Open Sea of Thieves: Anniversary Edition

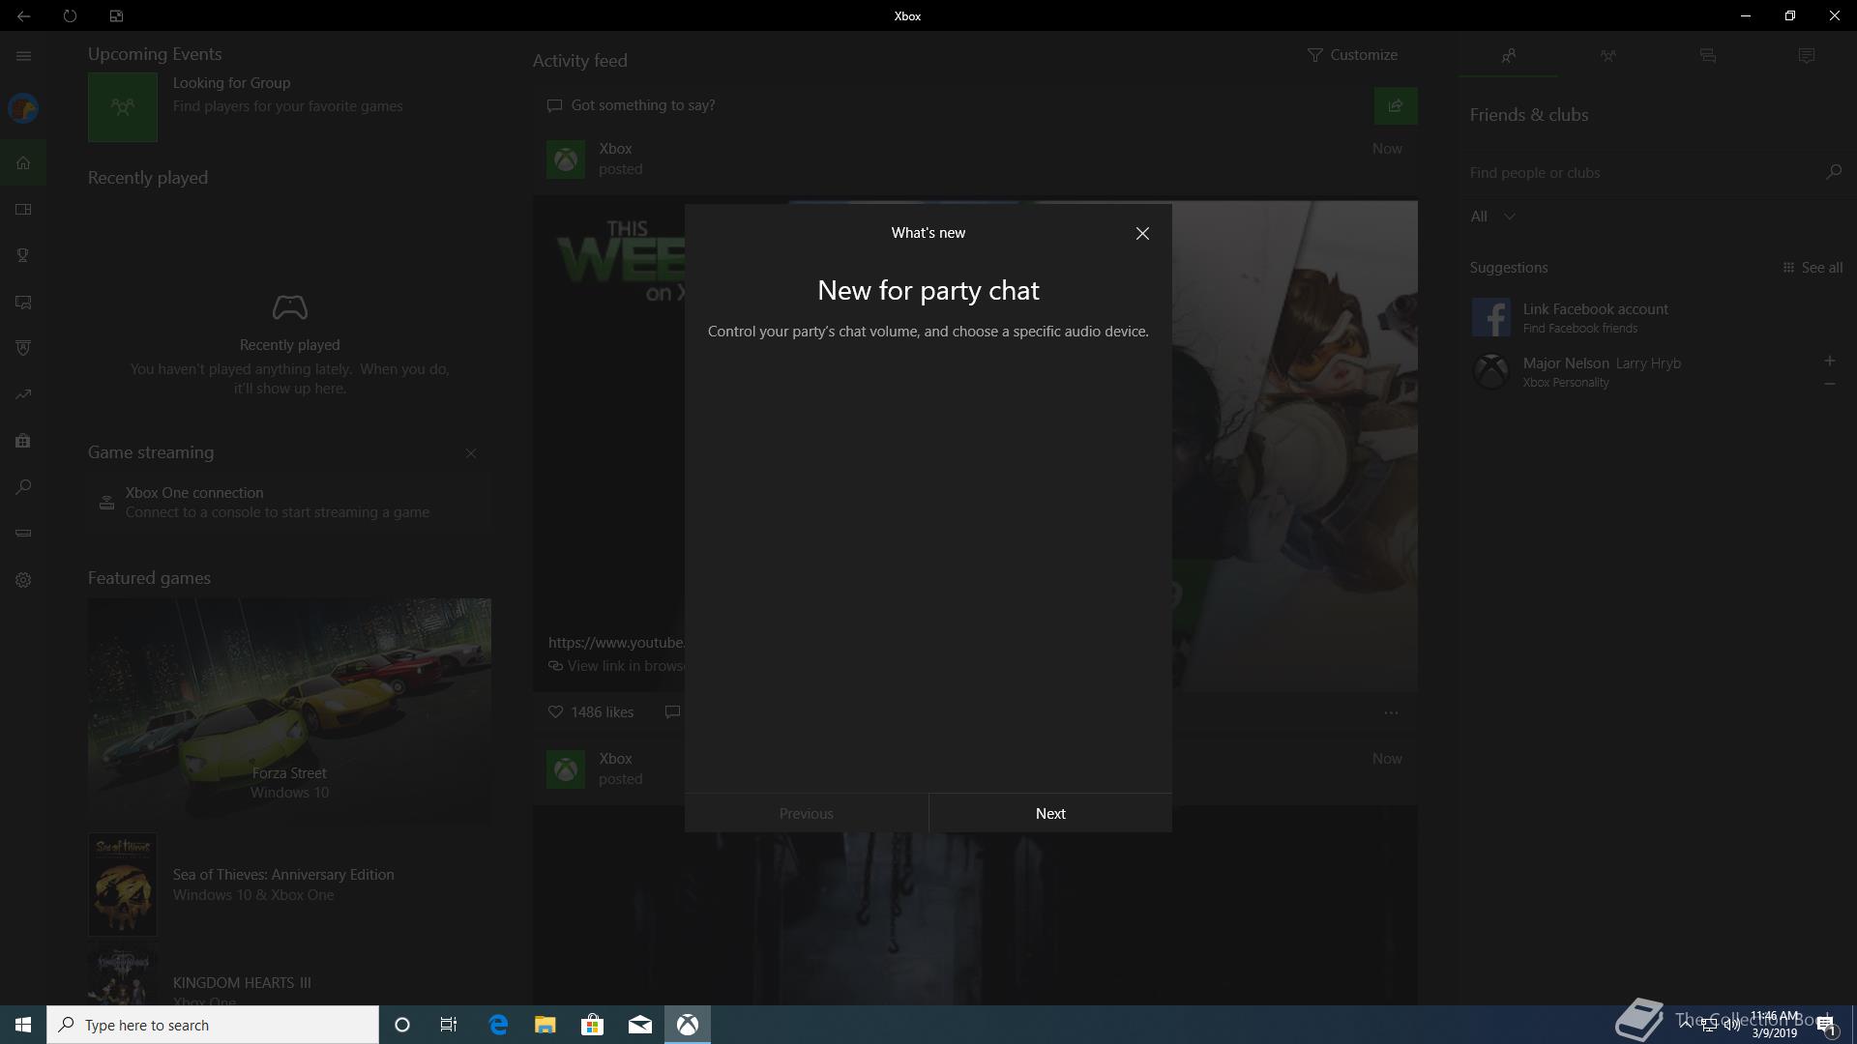pyautogui.click(x=289, y=884)
